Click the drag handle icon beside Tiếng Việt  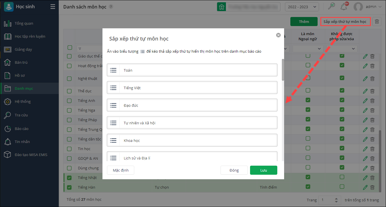click(113, 88)
